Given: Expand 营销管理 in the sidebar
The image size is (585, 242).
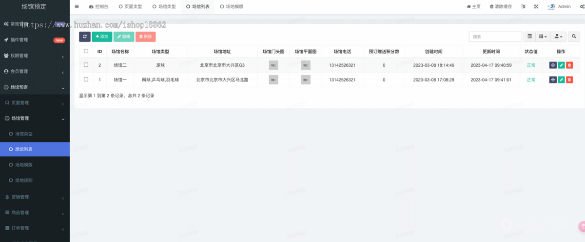Looking at the screenshot, I should (35, 197).
